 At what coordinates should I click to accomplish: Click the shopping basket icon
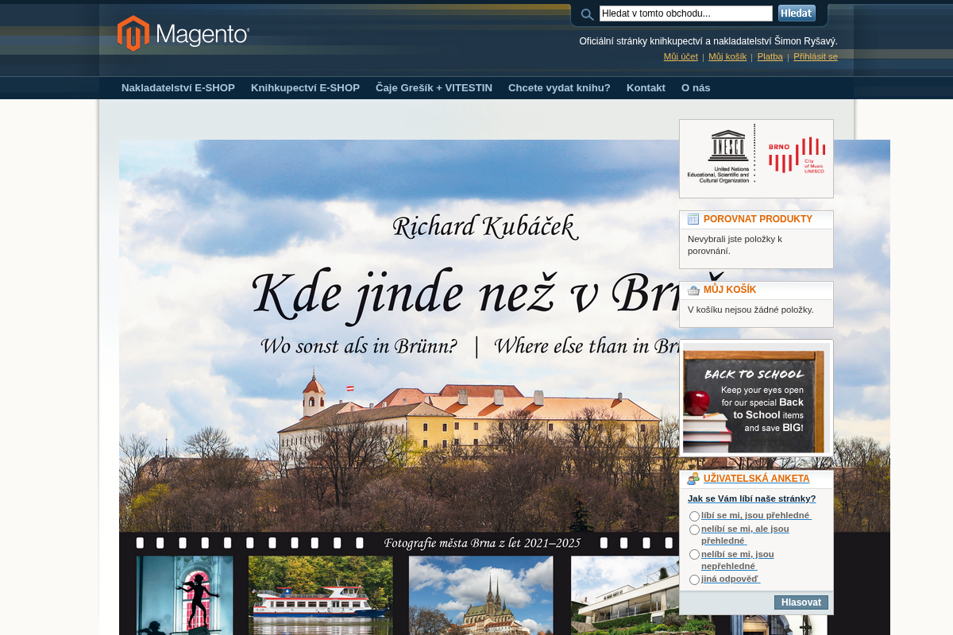pos(693,291)
